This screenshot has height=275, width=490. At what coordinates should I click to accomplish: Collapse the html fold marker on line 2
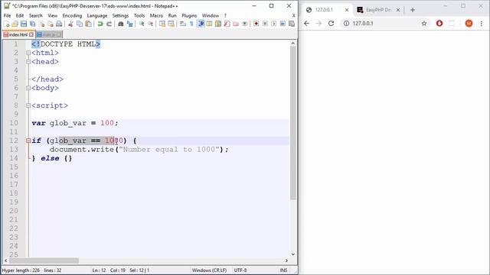[x=28, y=53]
